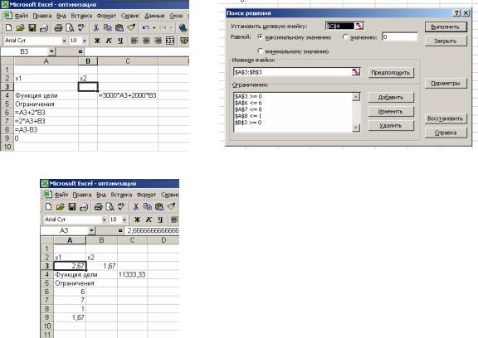Open Redo history dropdown arrow
The image size is (478, 338).
[171, 28]
